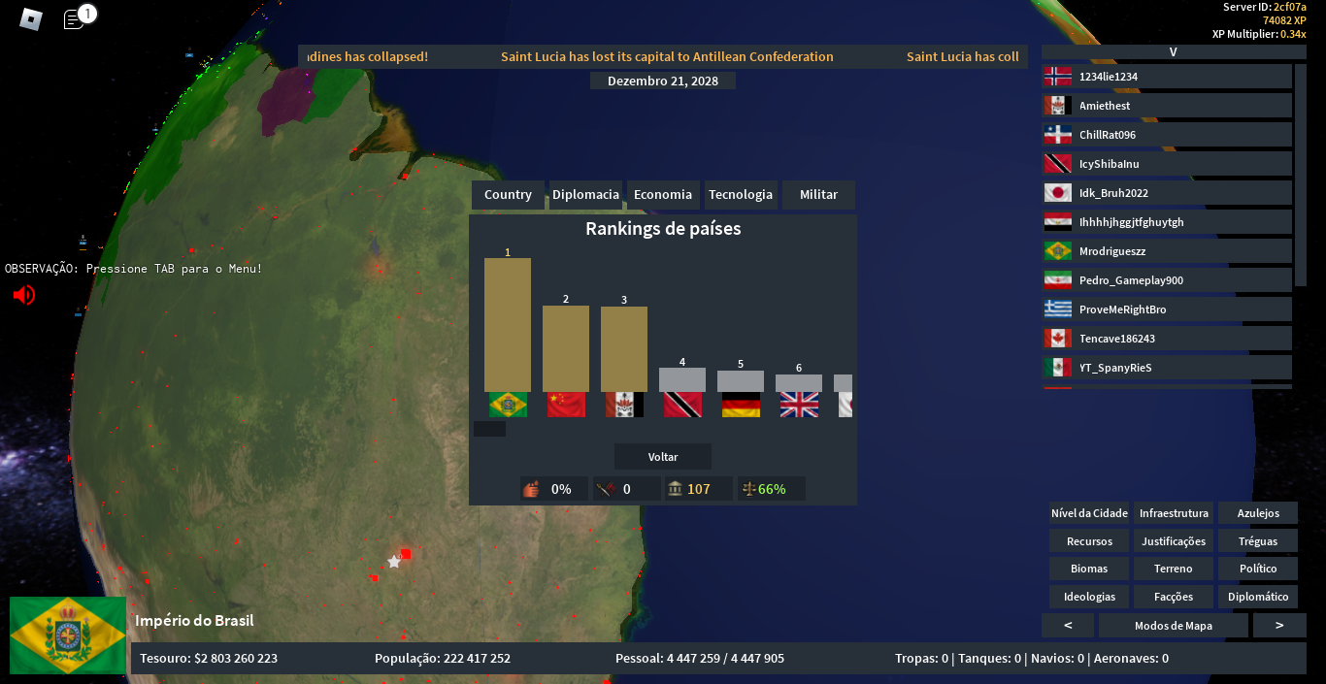Select Canada flag beside Tencave186243
Image resolution: width=1326 pixels, height=684 pixels.
(x=1057, y=339)
